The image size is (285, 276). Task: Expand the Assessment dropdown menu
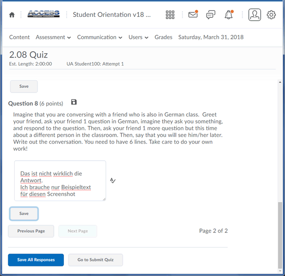click(53, 37)
